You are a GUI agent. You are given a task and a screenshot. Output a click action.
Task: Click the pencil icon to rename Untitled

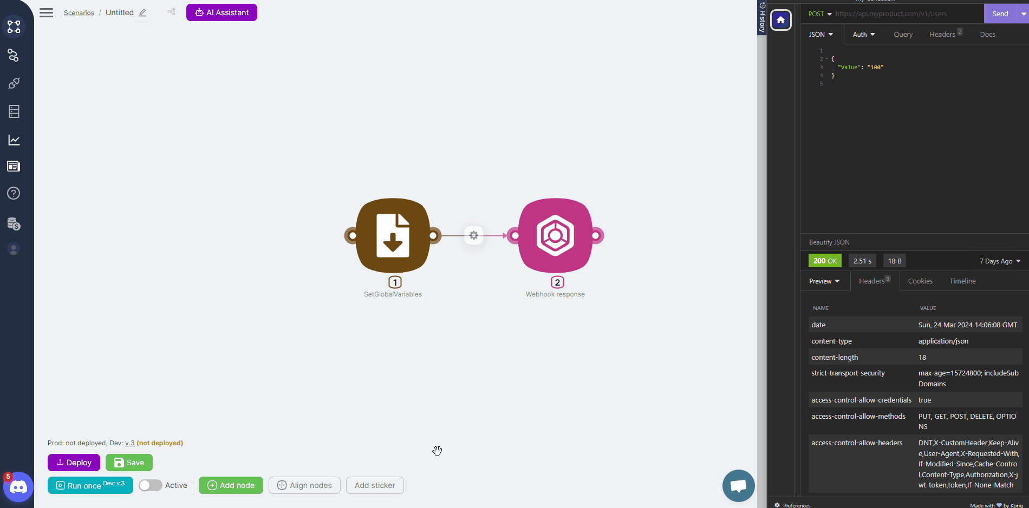[x=142, y=12]
